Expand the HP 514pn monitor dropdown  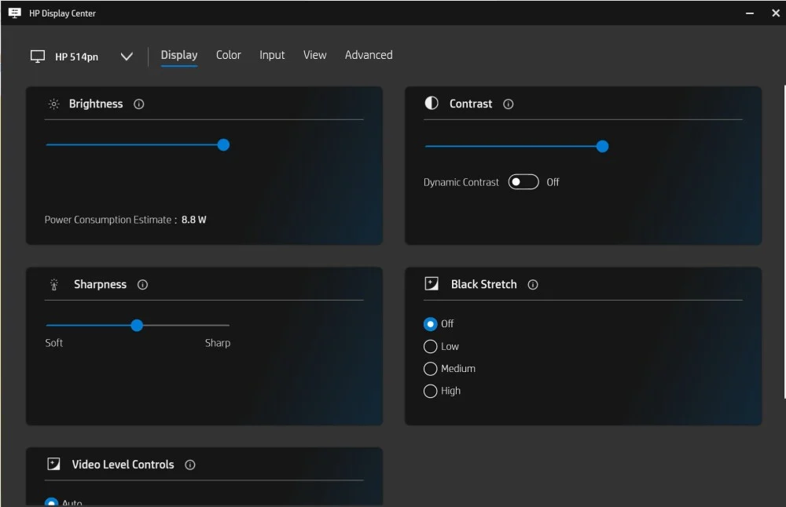click(x=127, y=57)
